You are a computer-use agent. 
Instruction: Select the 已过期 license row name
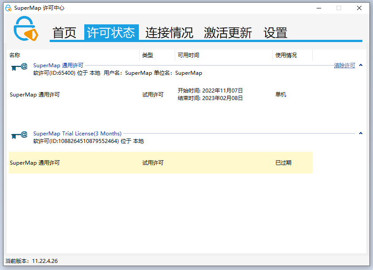[x=35, y=163]
